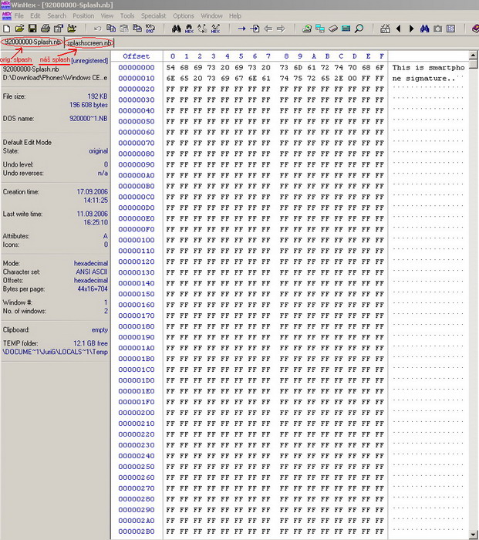This screenshot has width=479, height=540.
Task: Select offset row 00000100
Action: pos(137,240)
